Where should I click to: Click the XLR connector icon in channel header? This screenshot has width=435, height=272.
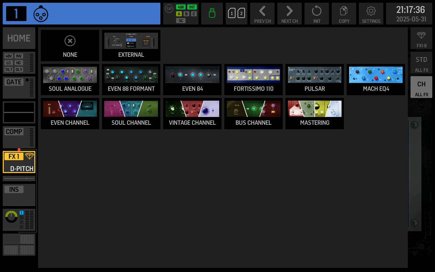point(41,14)
